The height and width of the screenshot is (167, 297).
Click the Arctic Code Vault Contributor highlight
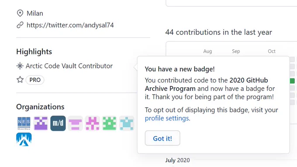pyautogui.click(x=69, y=66)
